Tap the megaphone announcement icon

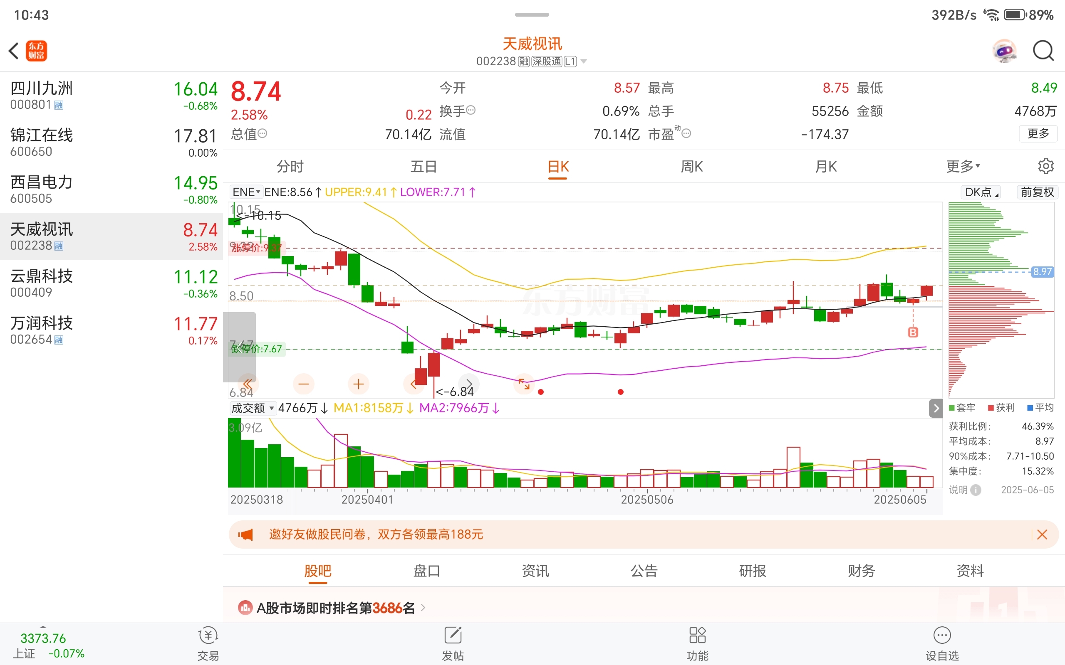point(245,535)
